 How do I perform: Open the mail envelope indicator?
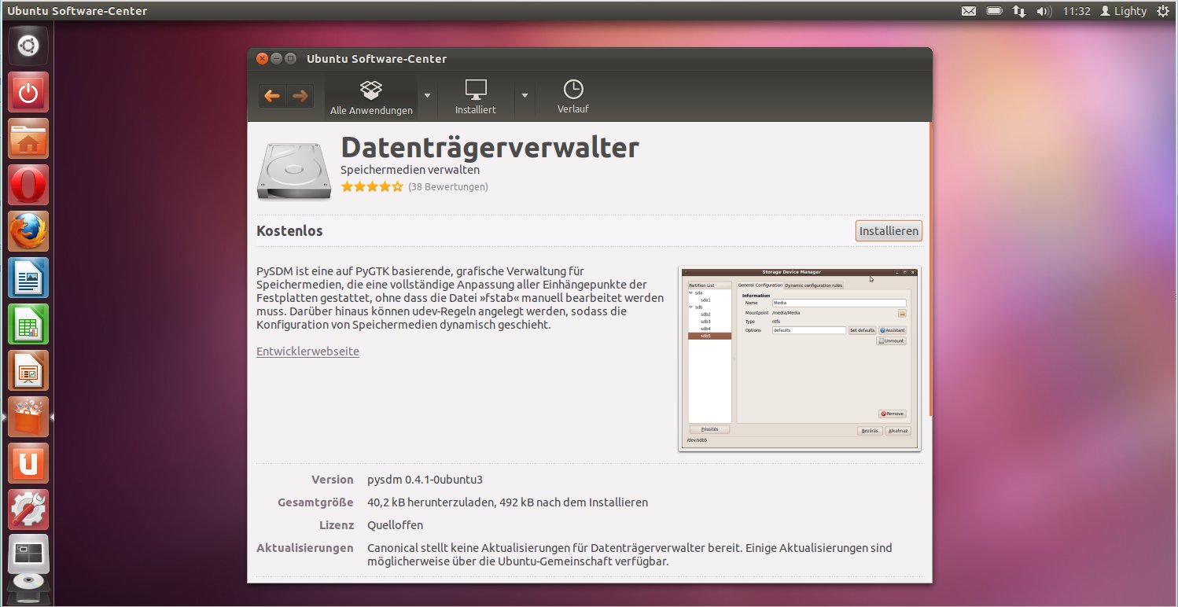point(969,11)
